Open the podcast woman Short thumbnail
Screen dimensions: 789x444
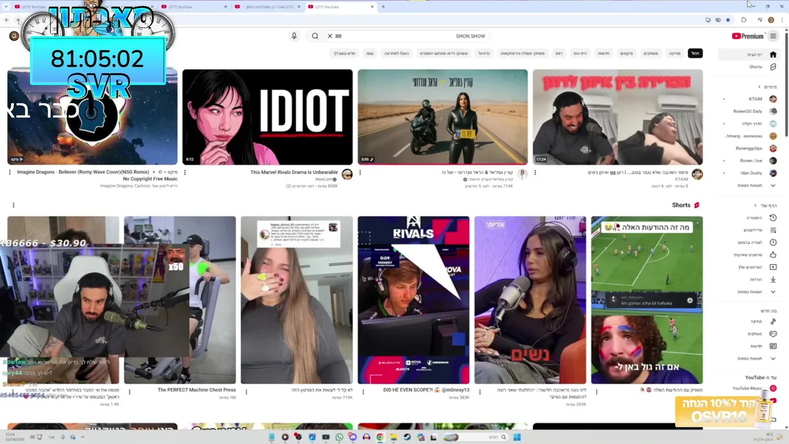tap(530, 300)
